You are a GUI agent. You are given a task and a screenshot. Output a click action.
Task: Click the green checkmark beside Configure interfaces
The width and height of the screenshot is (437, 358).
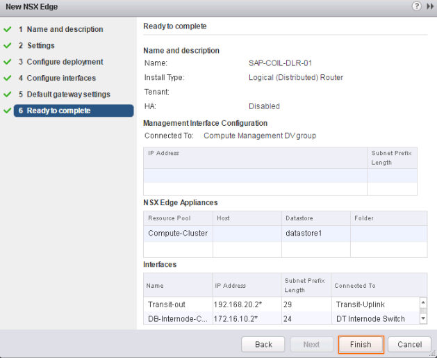coord(8,78)
